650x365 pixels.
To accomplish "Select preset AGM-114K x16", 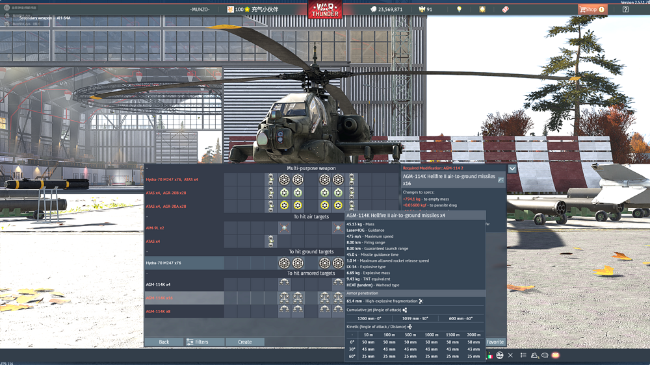I will pos(184,298).
